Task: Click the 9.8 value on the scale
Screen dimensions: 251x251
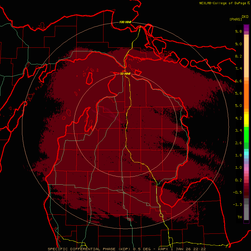Action: [x=238, y=31]
